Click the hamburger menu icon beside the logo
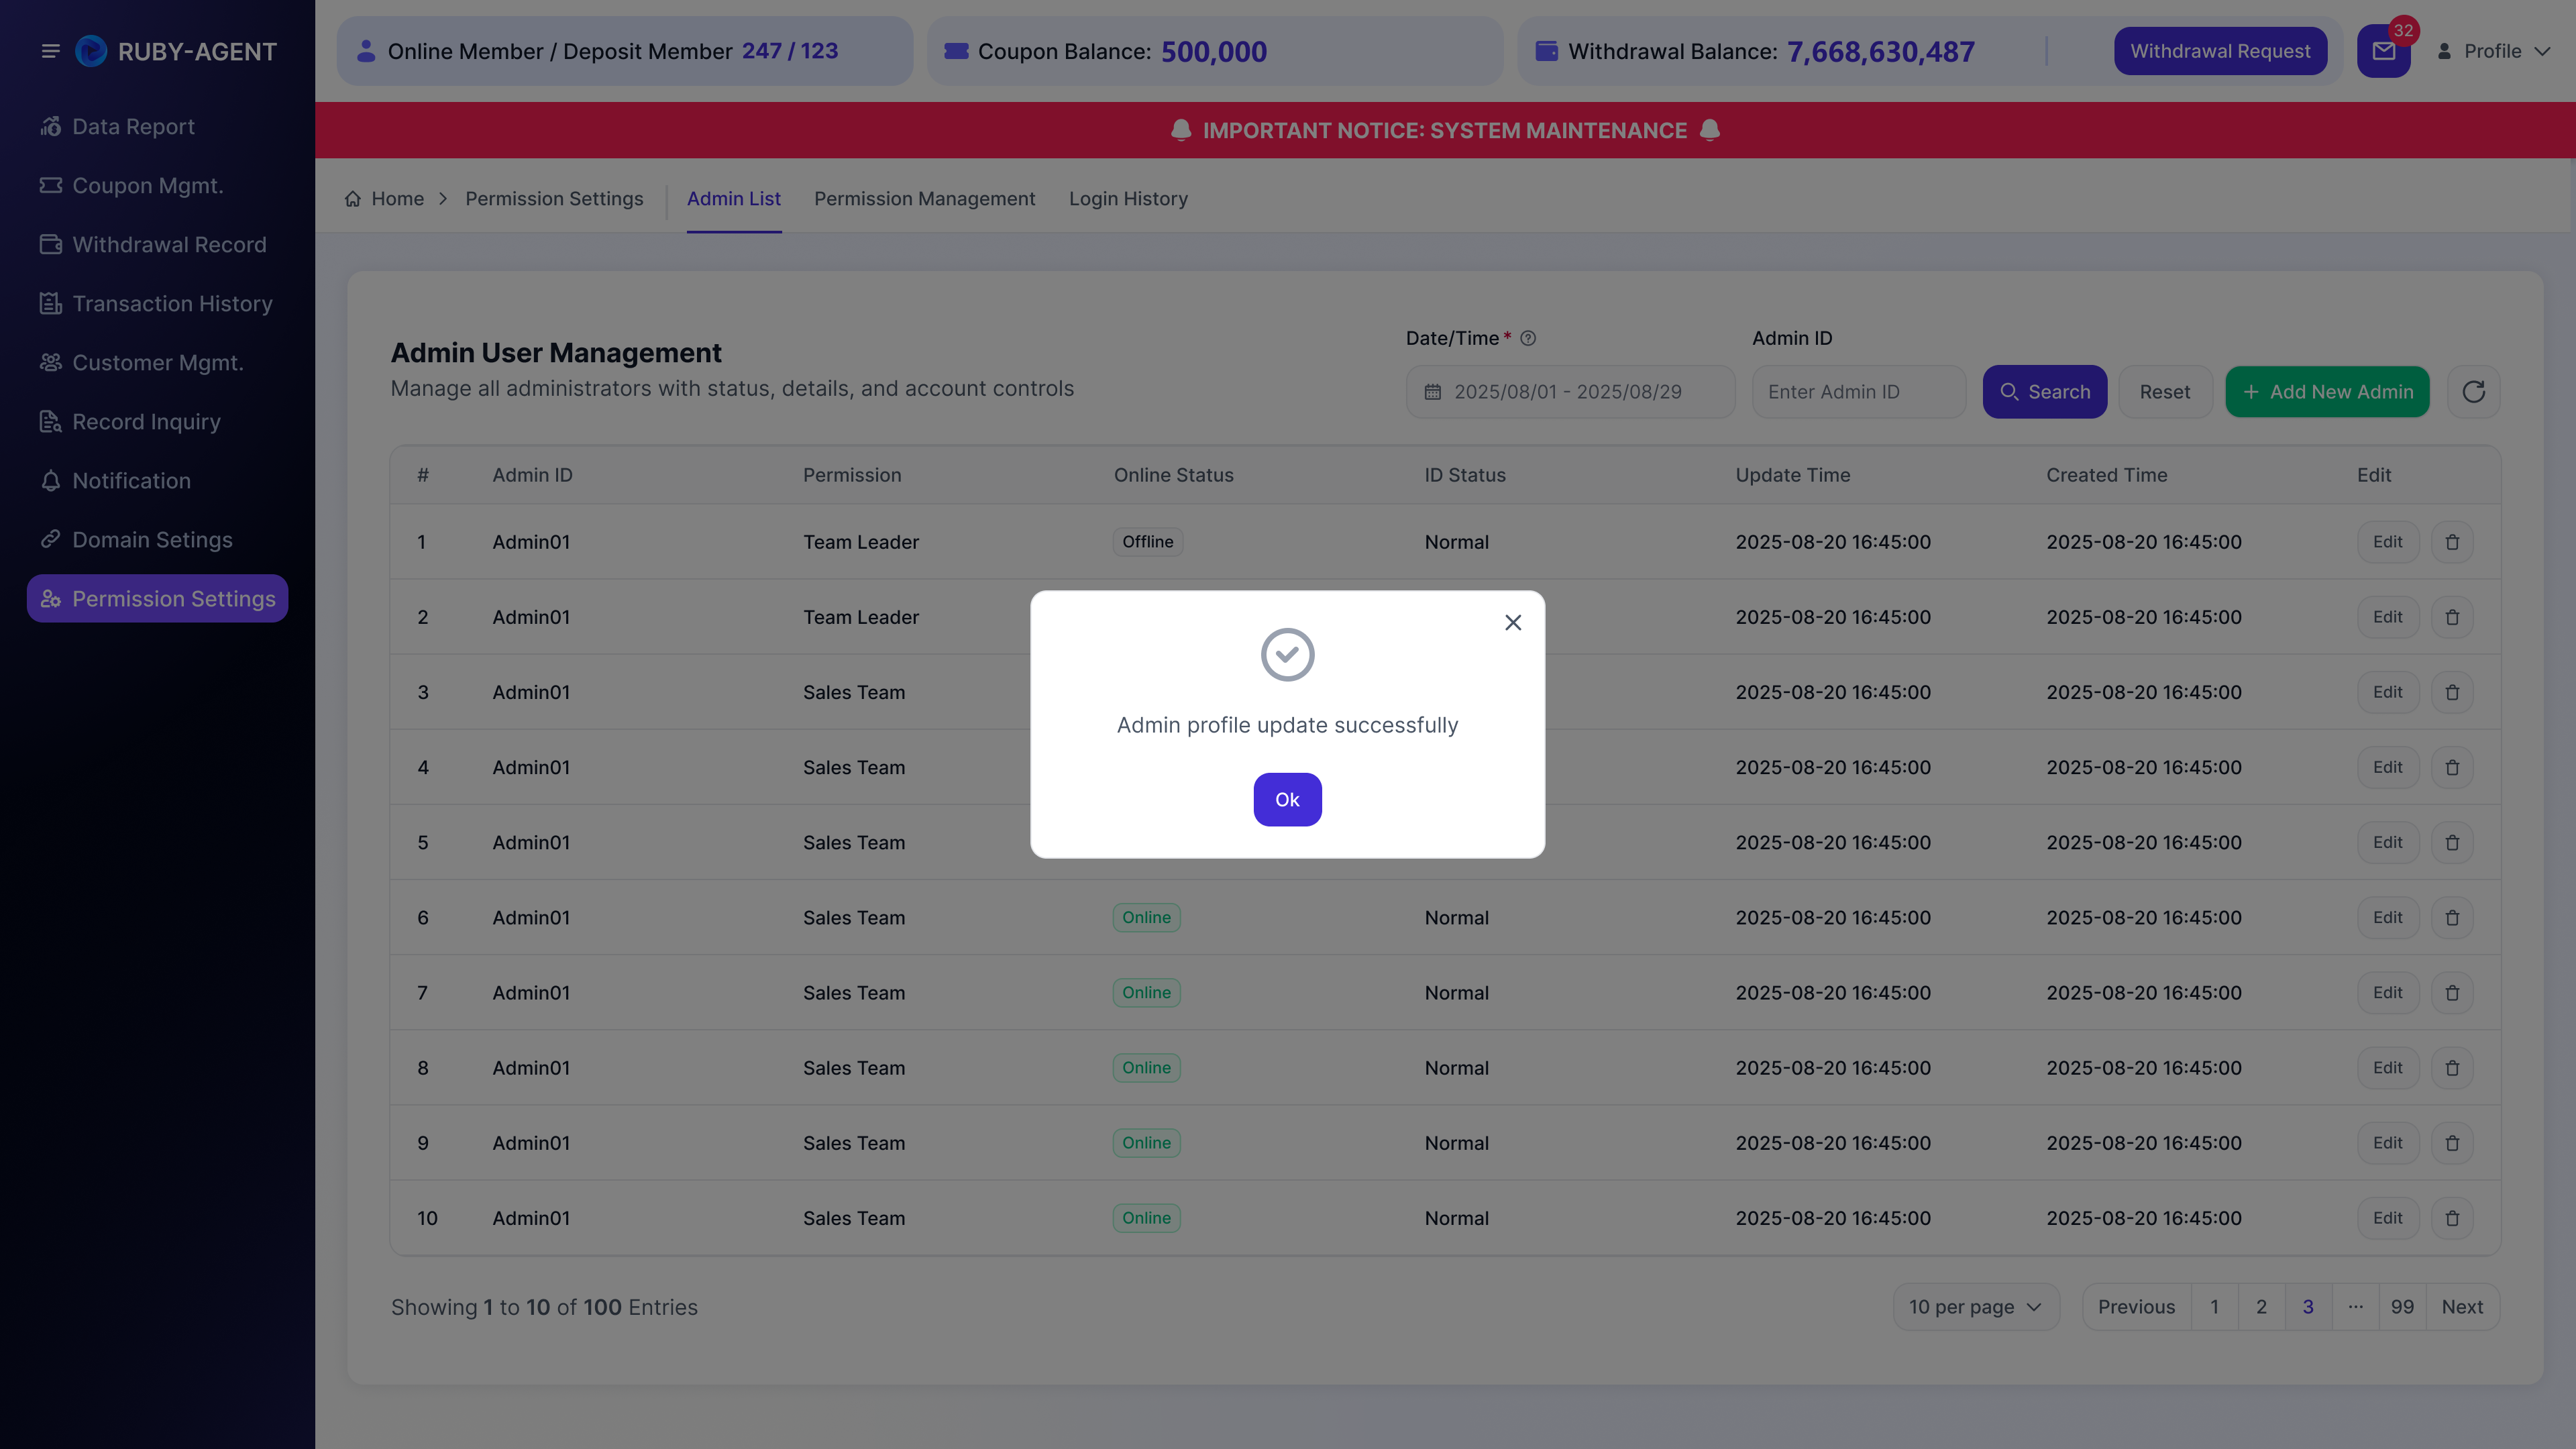 point(50,51)
